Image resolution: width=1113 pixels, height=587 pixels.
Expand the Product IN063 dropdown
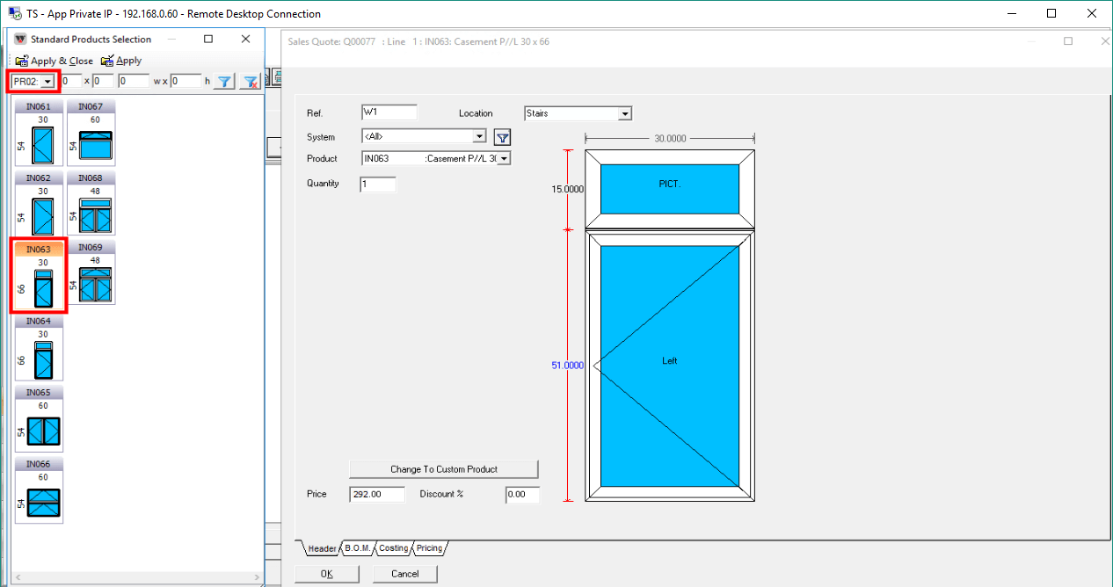point(505,159)
